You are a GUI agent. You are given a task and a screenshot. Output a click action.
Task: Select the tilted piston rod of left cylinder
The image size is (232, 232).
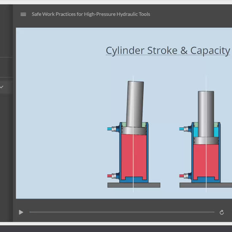[135, 104]
